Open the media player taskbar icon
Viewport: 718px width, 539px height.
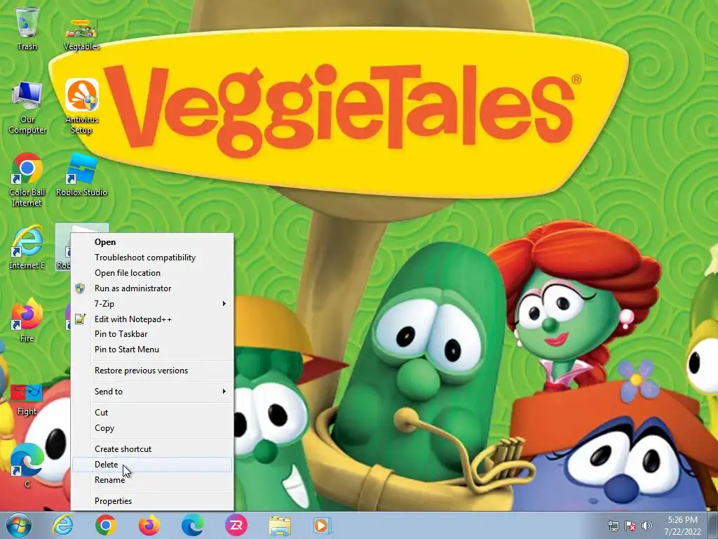coord(323,525)
